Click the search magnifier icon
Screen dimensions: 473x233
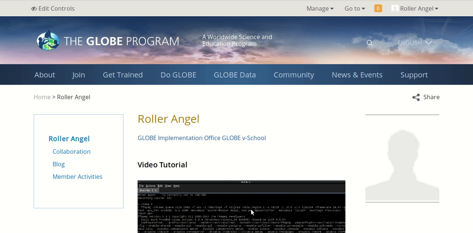(x=370, y=43)
